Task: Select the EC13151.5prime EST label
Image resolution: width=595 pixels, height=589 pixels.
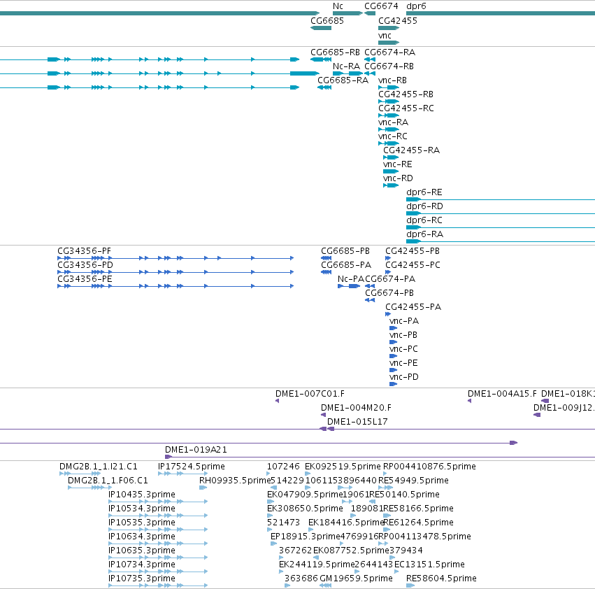Action: pos(429,565)
